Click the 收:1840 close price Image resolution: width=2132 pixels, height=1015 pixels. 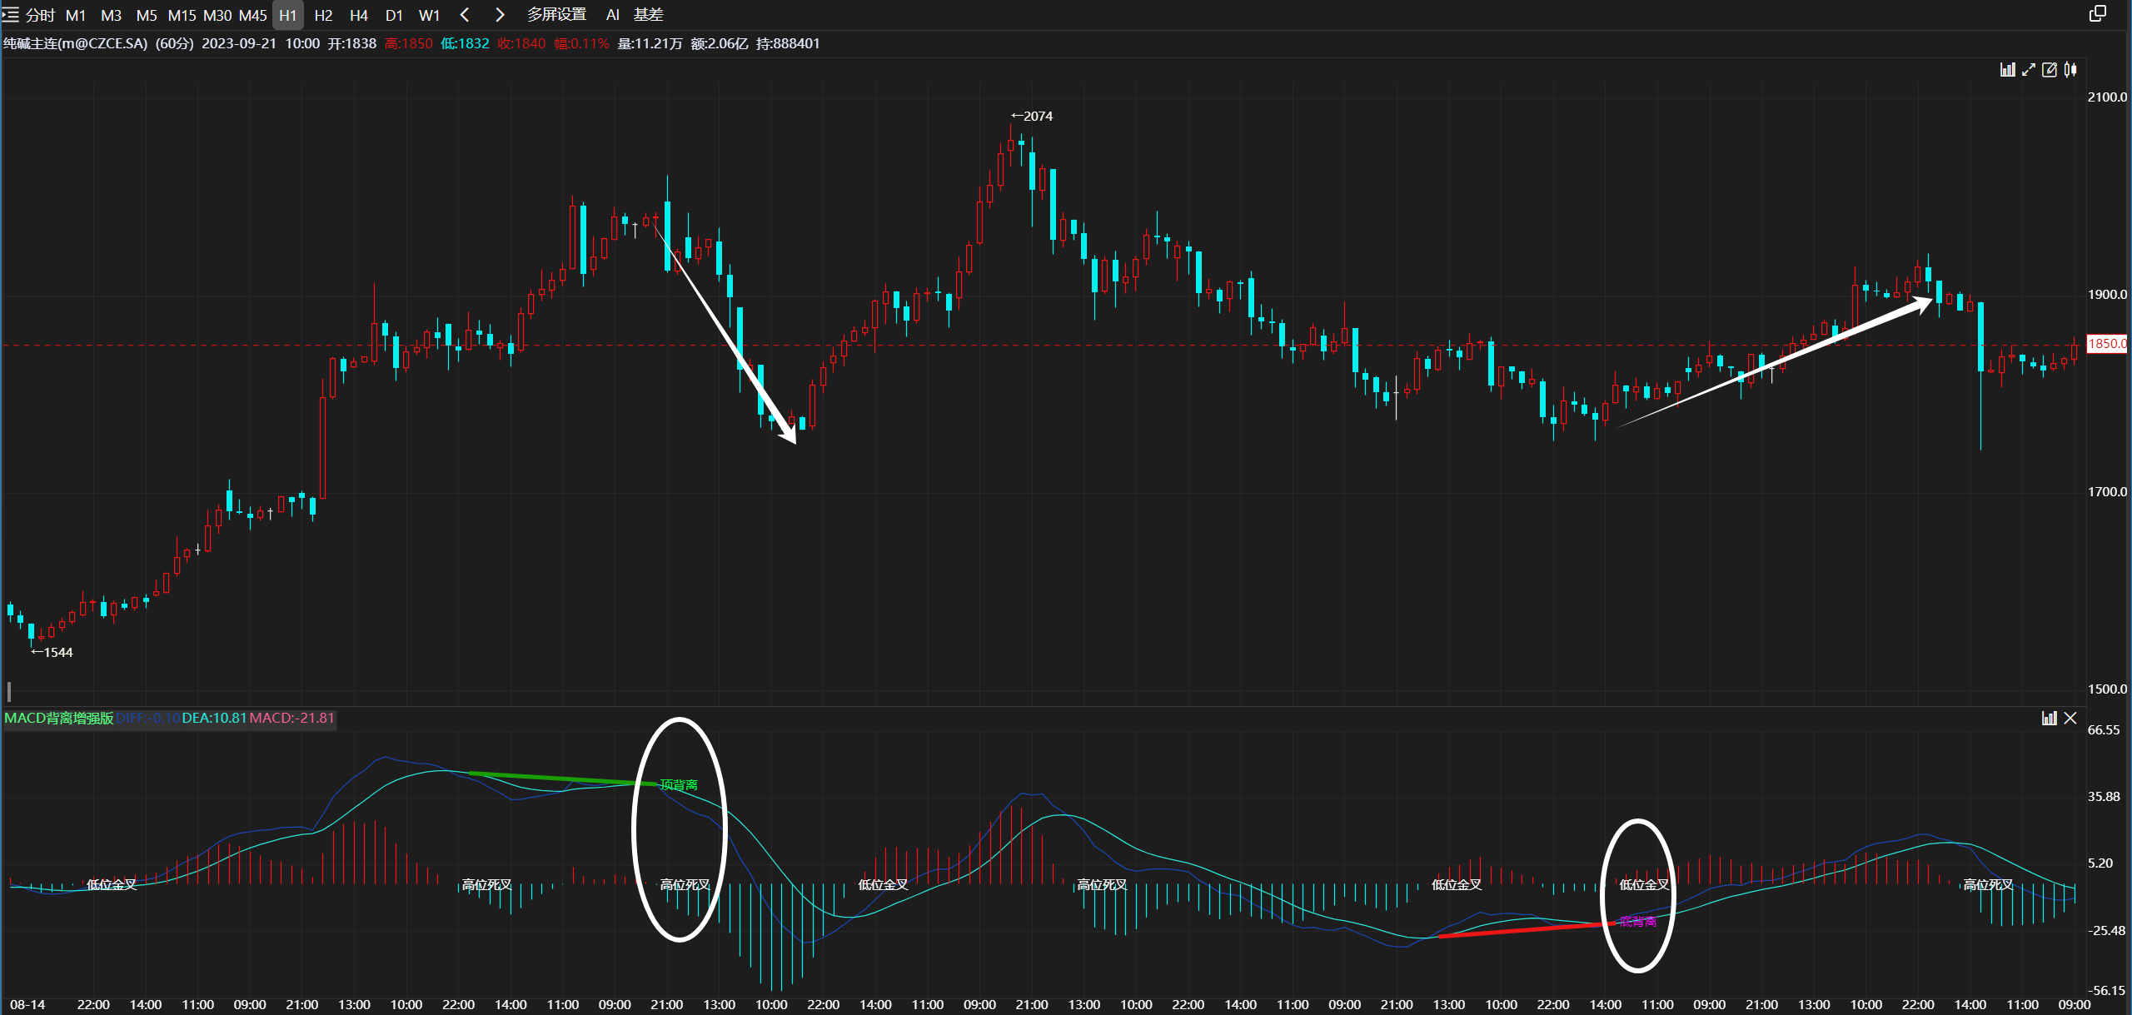[521, 43]
